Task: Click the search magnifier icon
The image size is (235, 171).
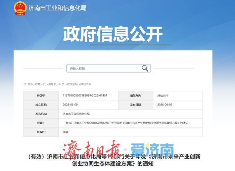Action: [x=145, y=68]
